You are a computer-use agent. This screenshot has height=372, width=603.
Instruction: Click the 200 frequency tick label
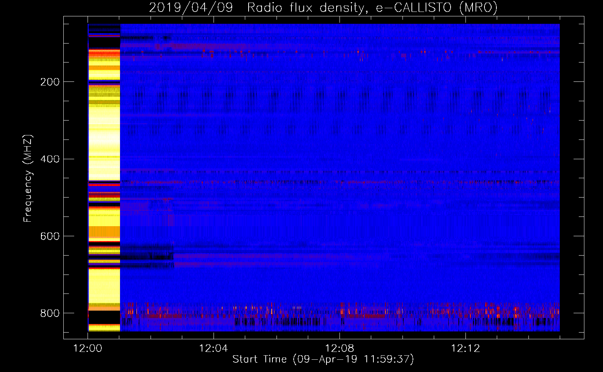point(50,82)
